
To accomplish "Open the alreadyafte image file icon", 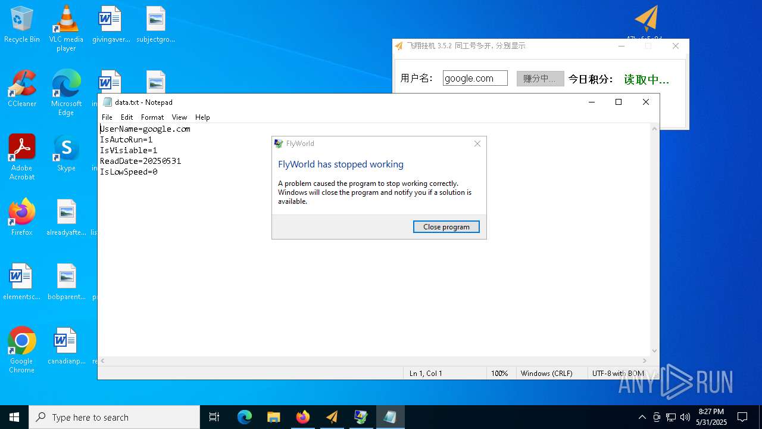I will tap(66, 217).
